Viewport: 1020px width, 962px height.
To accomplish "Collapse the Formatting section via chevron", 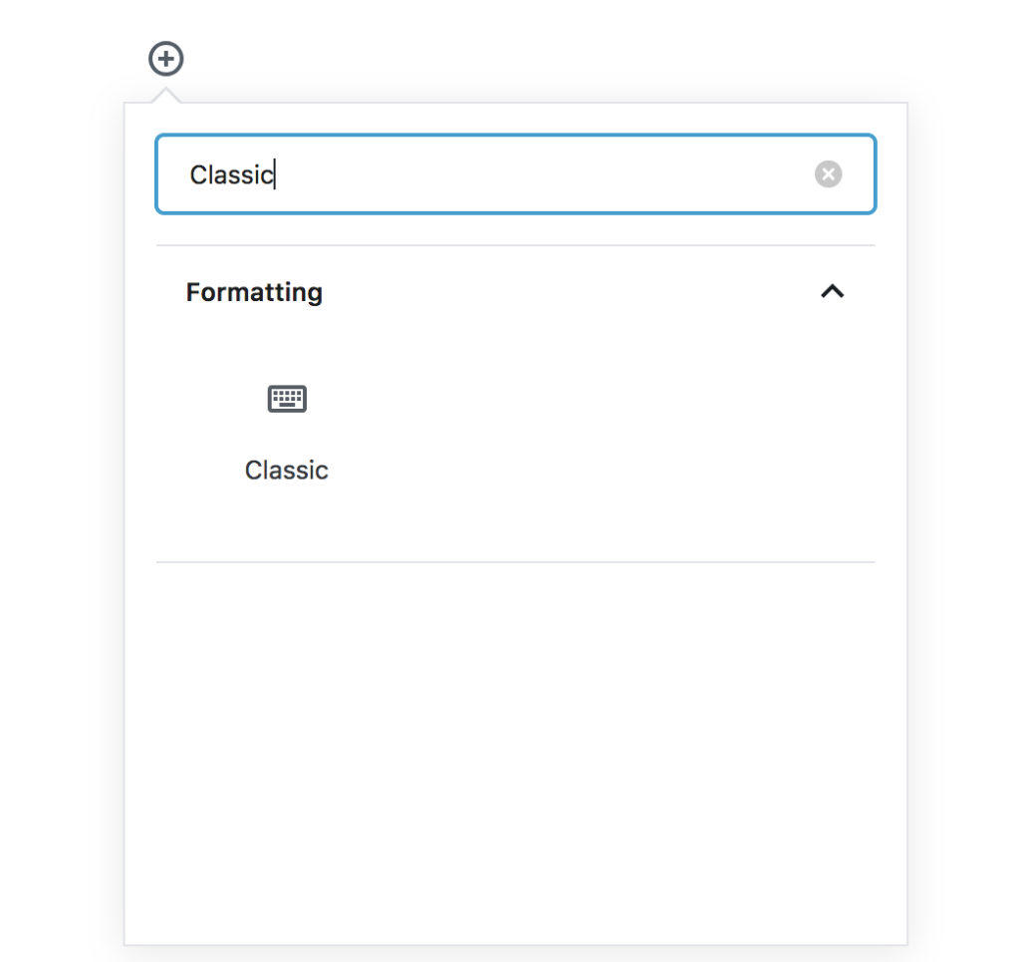I will [x=832, y=292].
